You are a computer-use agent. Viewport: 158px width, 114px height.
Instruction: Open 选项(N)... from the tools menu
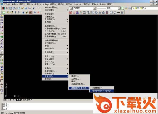48,79
